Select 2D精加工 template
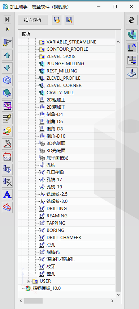The image size is (139, 309). (x=56, y=107)
